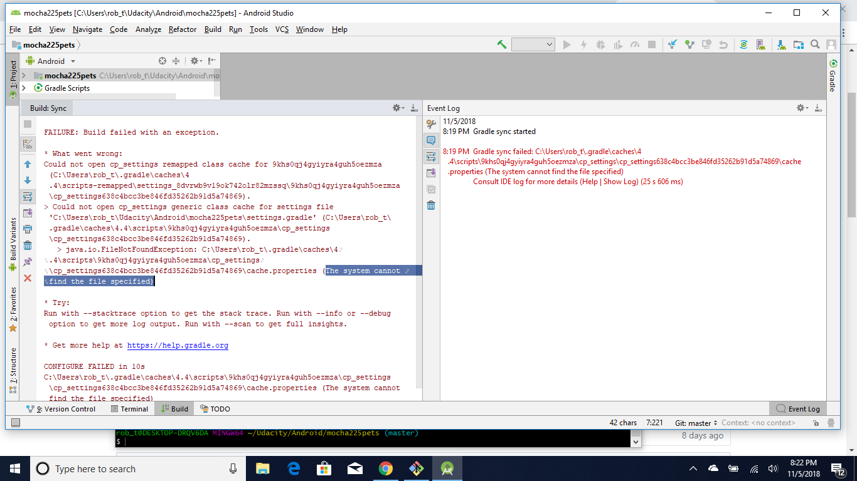Open the SDK Manager icon
This screenshot has height=481, width=857.
pyautogui.click(x=781, y=44)
